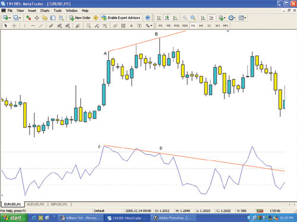The width and height of the screenshot is (297, 222).
Task: Open MetaEditor yellow diamond icon
Action: pos(96,18)
